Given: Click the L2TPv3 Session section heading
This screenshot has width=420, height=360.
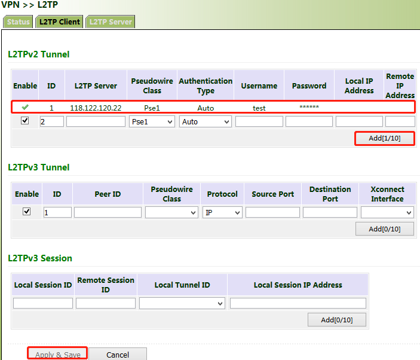Looking at the screenshot, I should 40,258.
